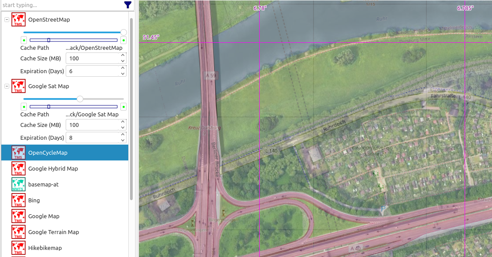The image size is (492, 257).
Task: Click the OpenStreetMap opacity slider handle
Action: (x=123, y=32)
